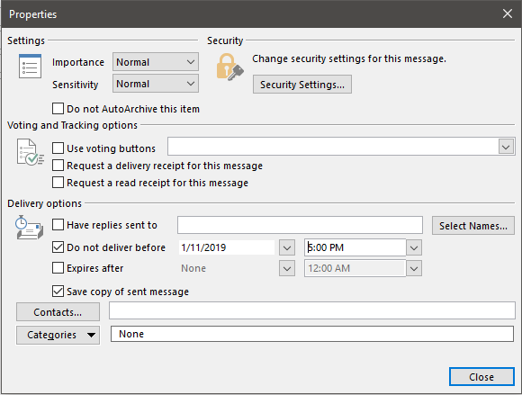Close the Properties dialog with the X
This screenshot has width=522, height=395.
(508, 13)
